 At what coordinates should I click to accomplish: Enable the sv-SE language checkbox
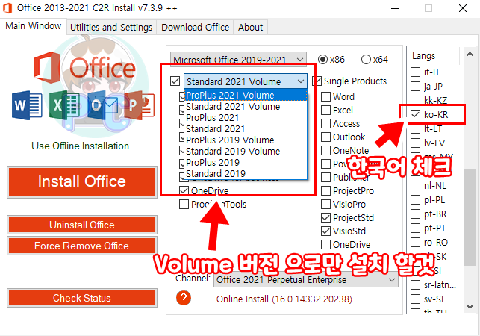click(415, 299)
